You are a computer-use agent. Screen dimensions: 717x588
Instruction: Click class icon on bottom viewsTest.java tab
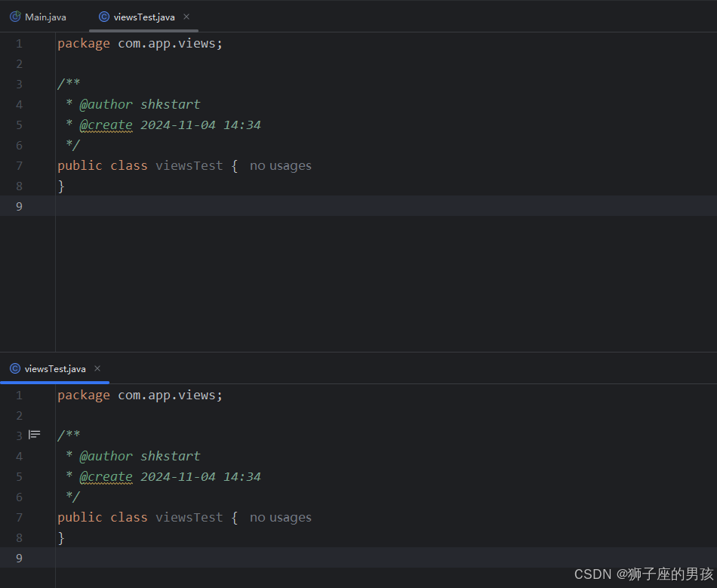(15, 368)
